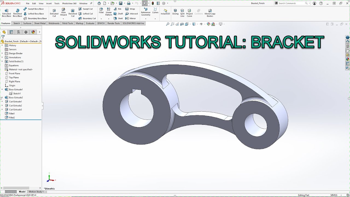Expand the Cut-Extrude3 node
This screenshot has height=197, width=350.
(2, 109)
